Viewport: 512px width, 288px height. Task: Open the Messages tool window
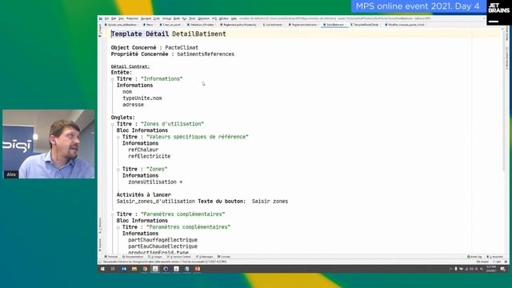(204, 257)
